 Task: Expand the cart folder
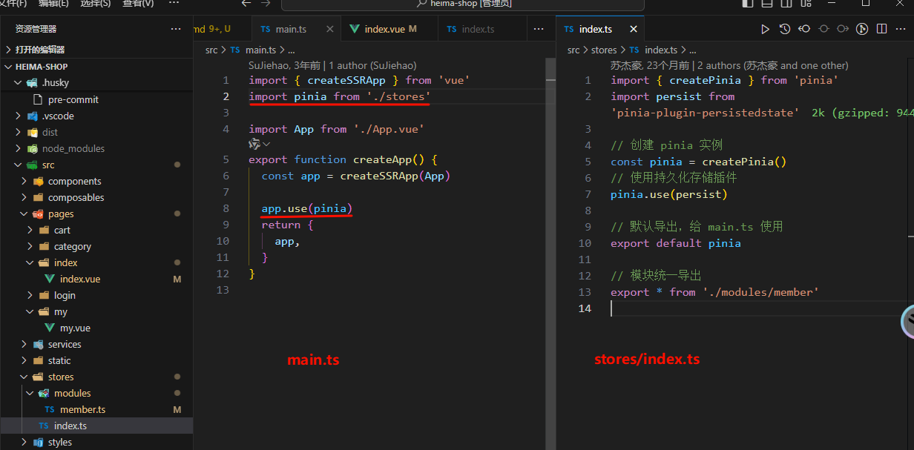(x=96, y=230)
